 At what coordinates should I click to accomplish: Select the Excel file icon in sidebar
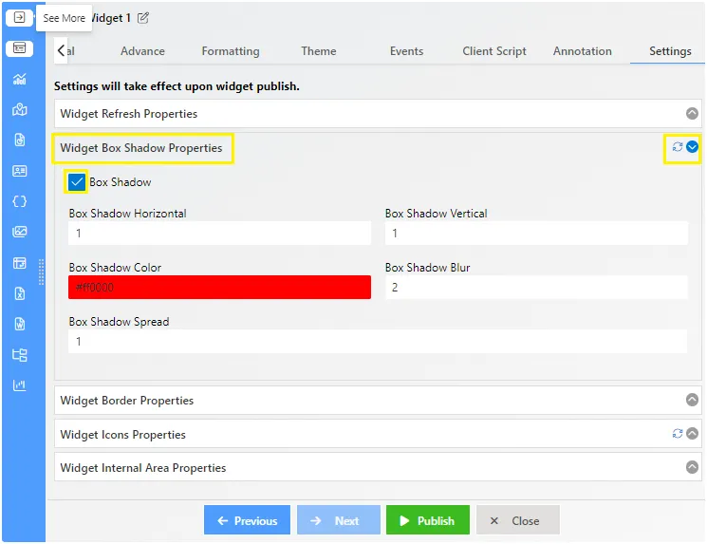point(19,293)
